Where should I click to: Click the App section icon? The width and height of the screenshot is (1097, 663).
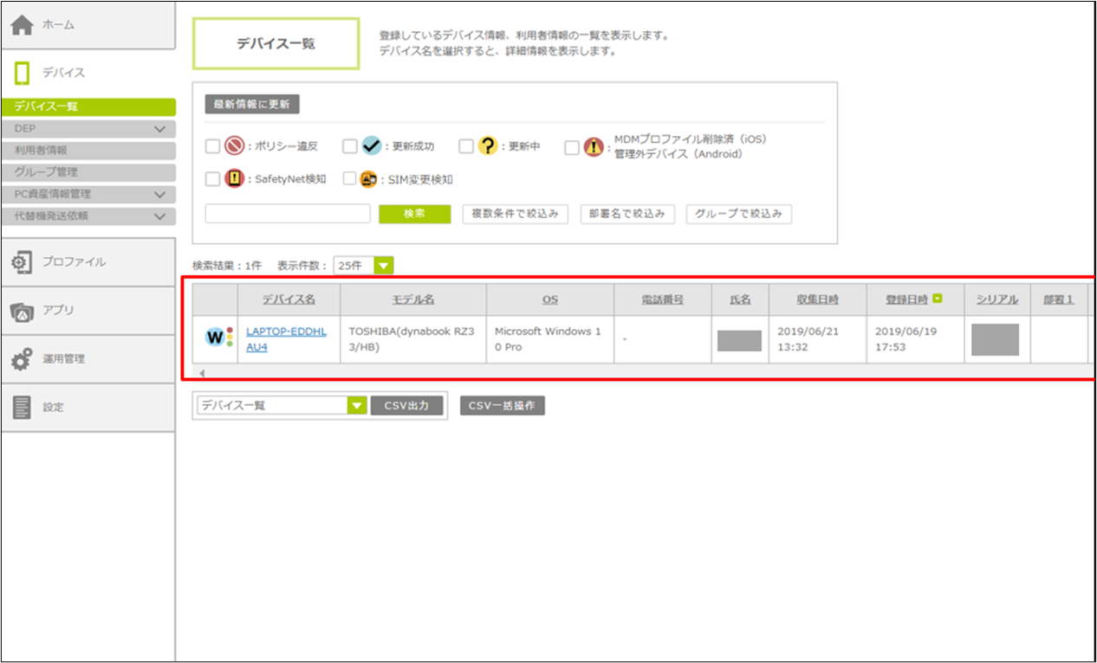23,311
